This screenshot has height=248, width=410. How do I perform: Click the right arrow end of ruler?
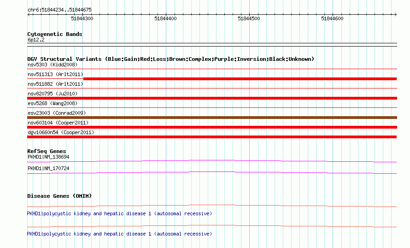(395, 14)
